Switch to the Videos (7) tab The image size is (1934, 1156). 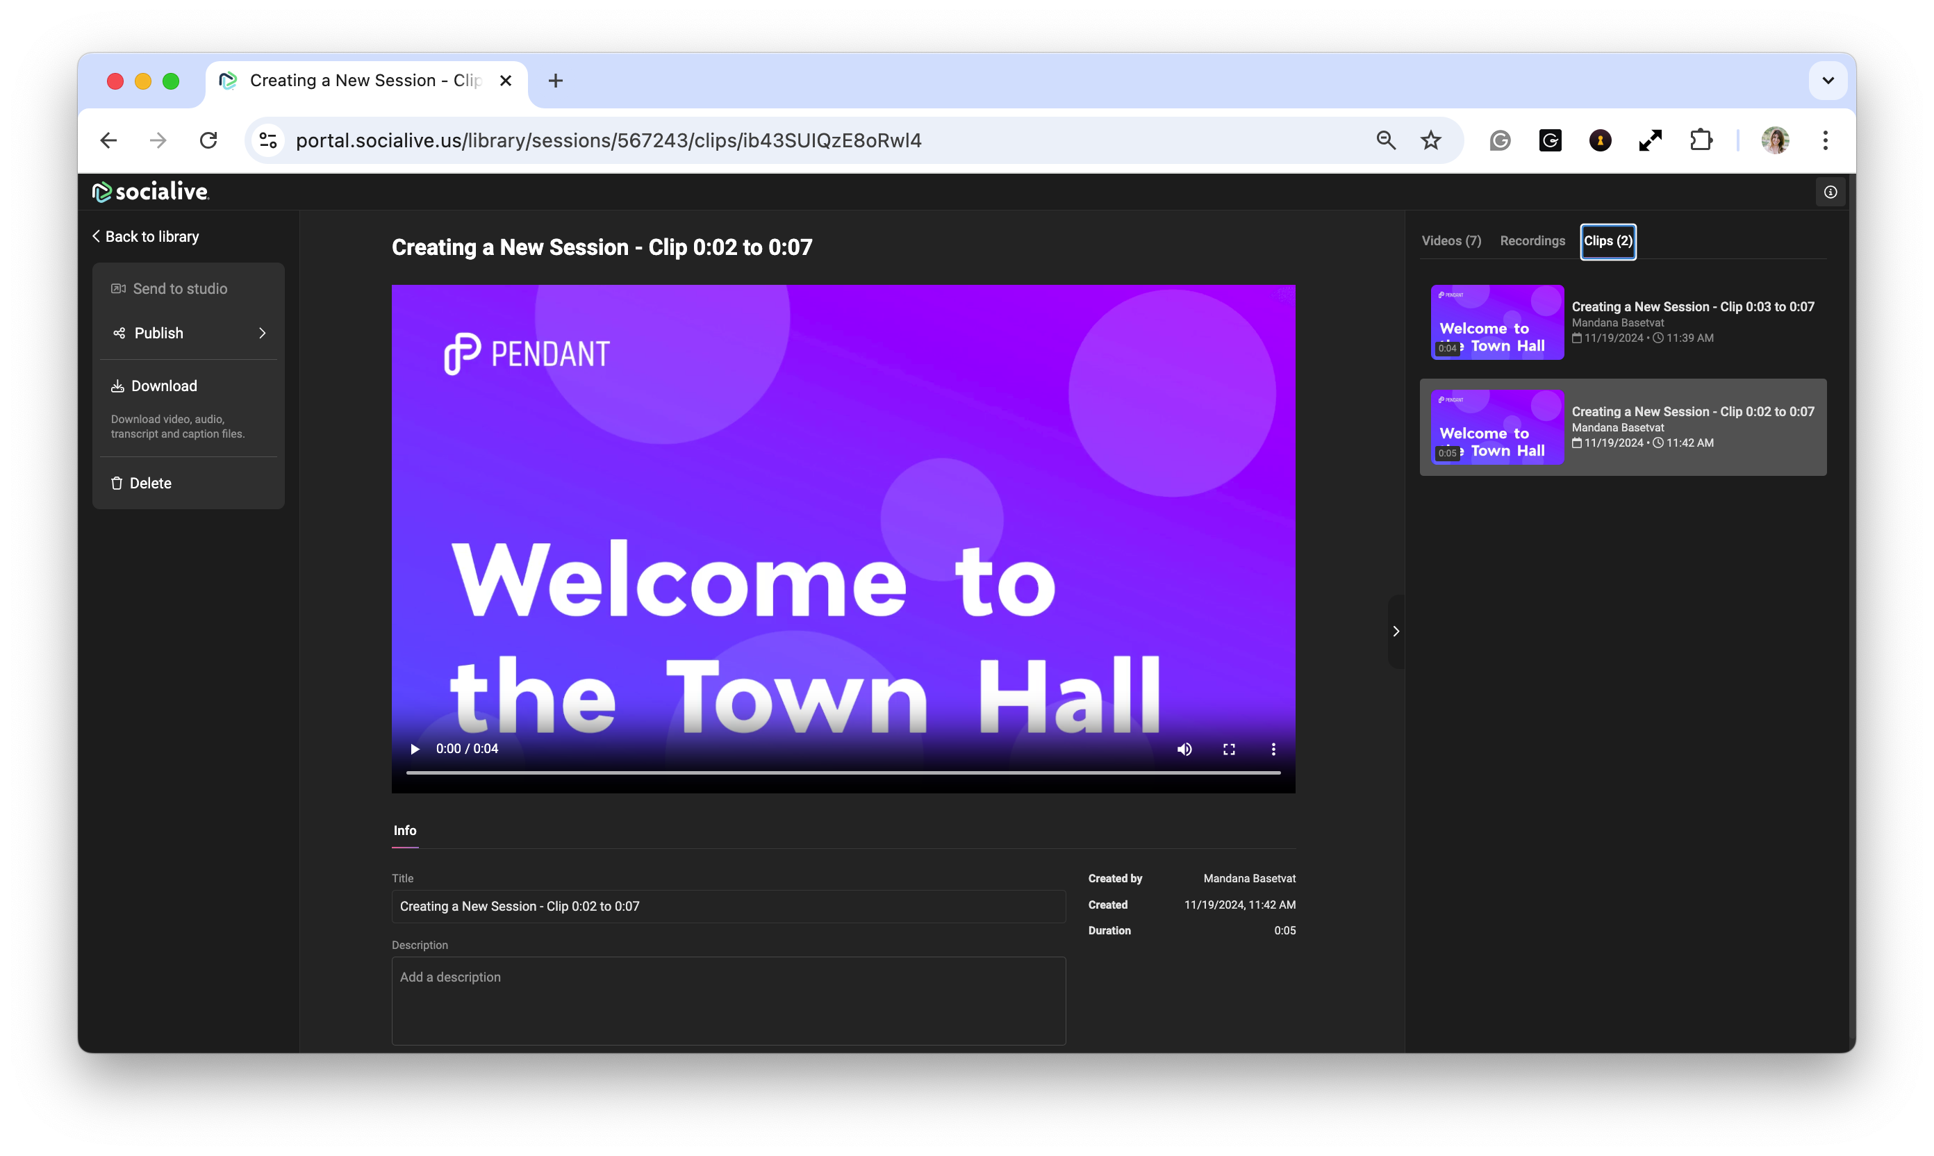tap(1451, 242)
